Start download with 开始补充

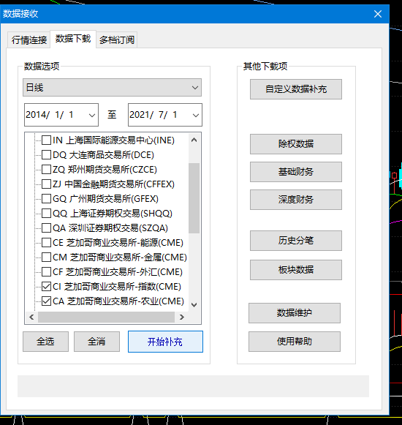tap(165, 342)
